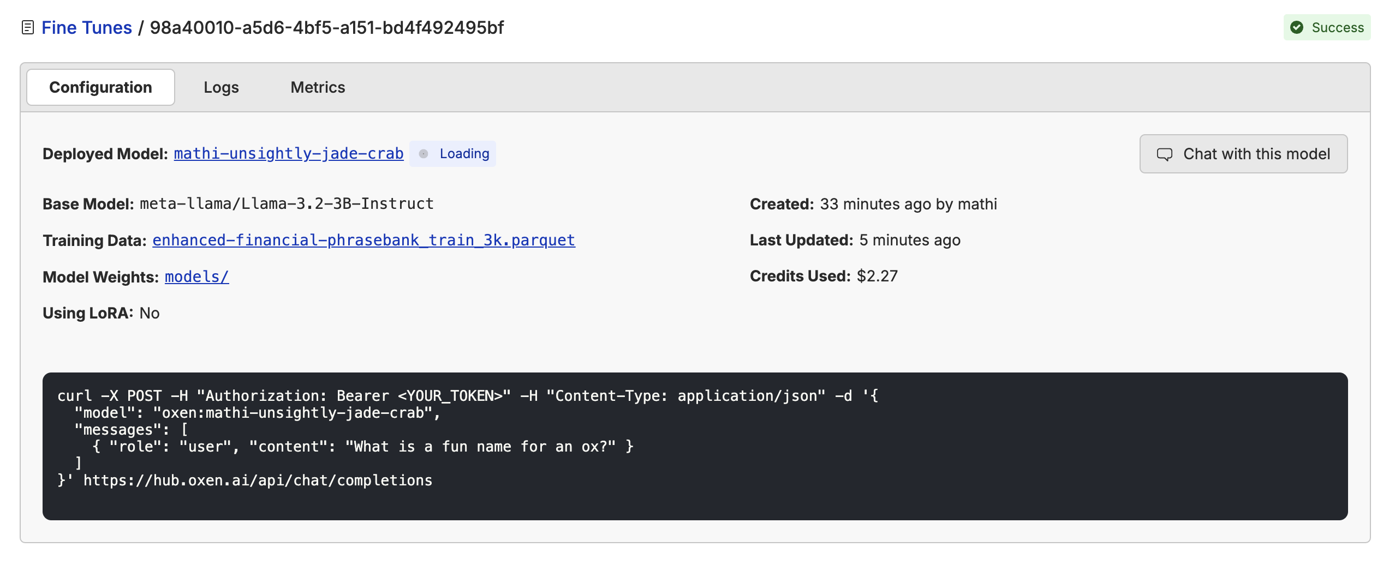Viewport: 1395px width, 577px height.
Task: Click the Loading status dot indicator
Action: (x=423, y=154)
